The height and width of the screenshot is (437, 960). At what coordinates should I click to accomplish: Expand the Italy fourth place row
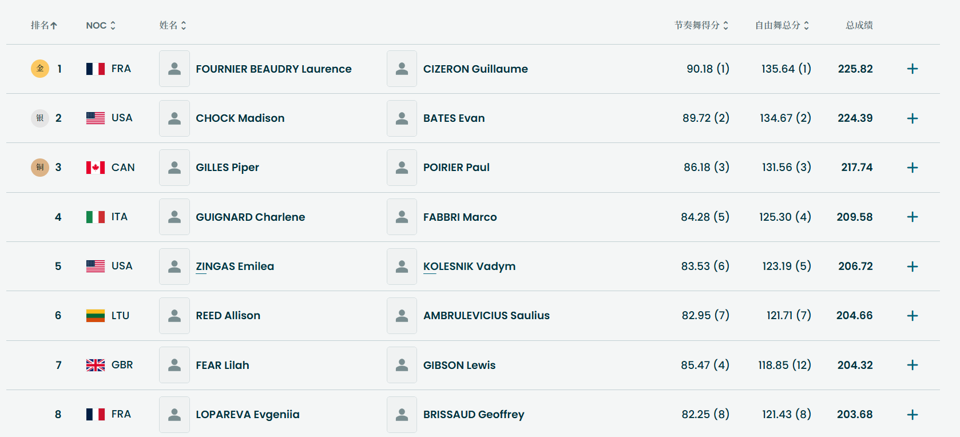(x=912, y=217)
